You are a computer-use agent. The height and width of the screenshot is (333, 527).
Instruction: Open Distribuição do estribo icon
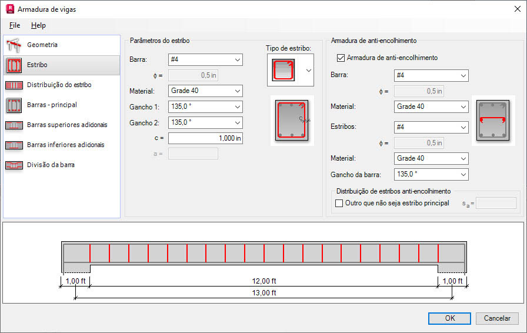point(14,85)
